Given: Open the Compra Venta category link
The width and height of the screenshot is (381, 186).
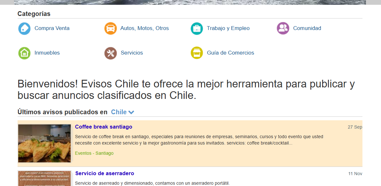Looking at the screenshot, I should tap(52, 28).
